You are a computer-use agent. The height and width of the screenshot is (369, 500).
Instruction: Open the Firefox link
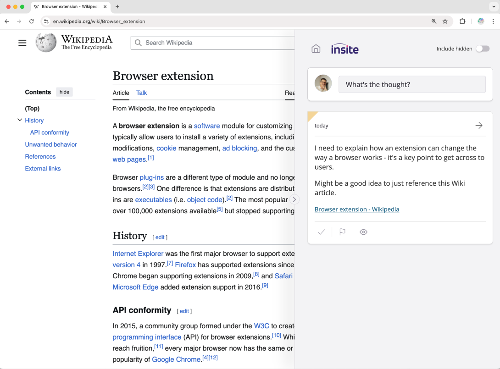click(185, 265)
